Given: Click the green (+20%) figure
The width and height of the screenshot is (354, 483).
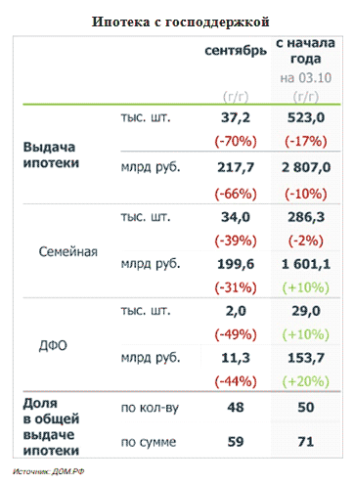Looking at the screenshot, I should (x=306, y=381).
